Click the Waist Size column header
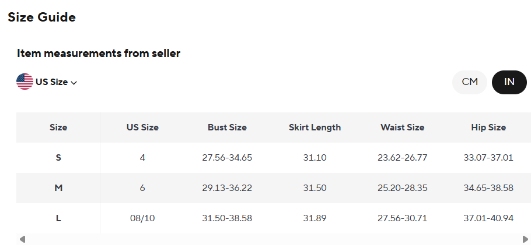 [x=402, y=127]
